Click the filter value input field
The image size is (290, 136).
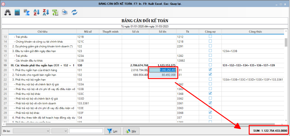coord(86,131)
